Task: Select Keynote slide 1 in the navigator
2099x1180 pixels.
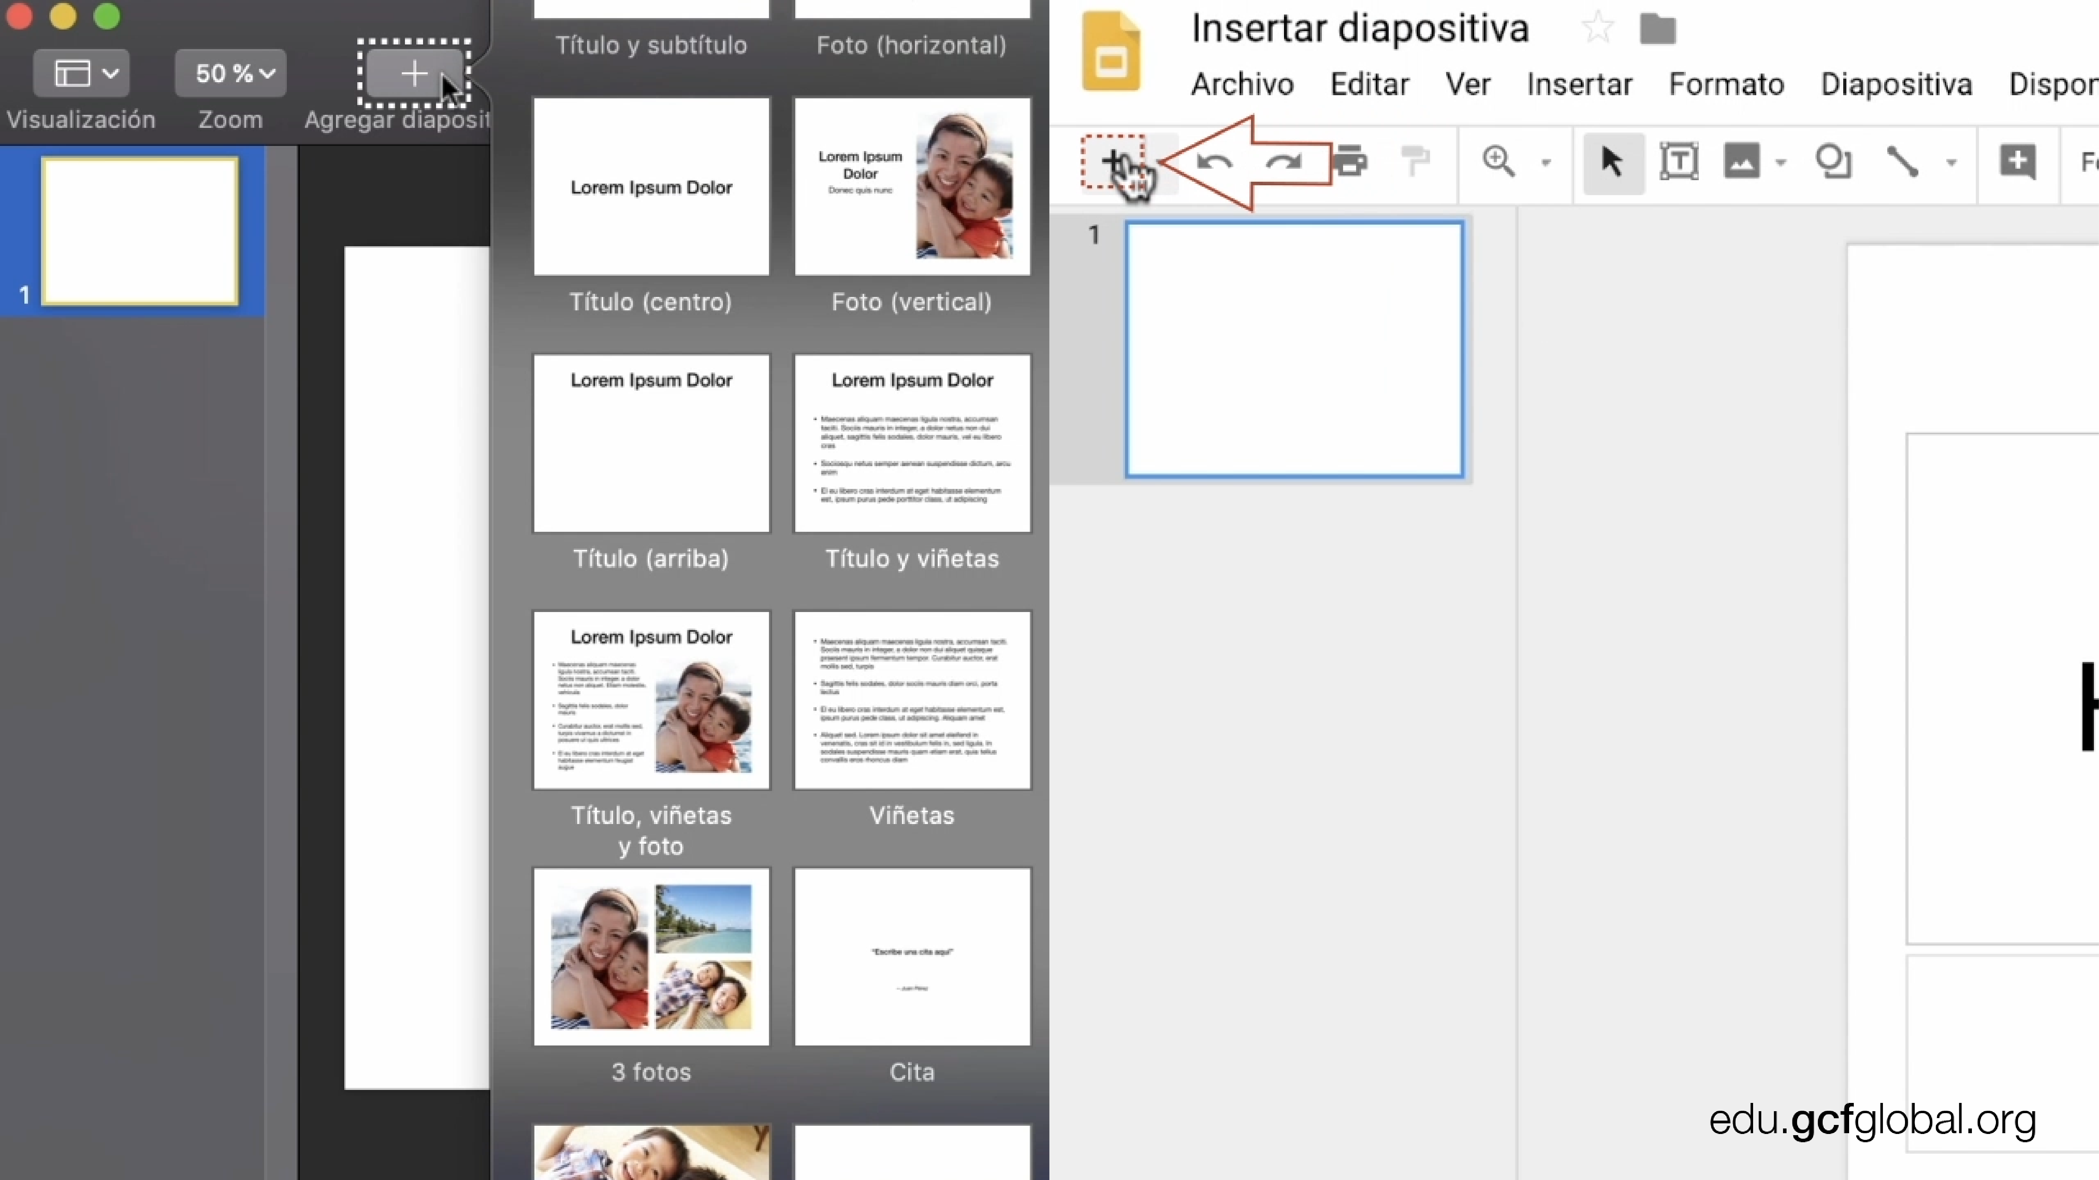Action: pos(140,231)
